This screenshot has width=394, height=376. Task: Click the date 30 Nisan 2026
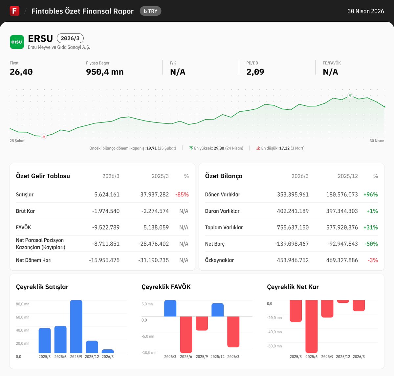pyautogui.click(x=366, y=11)
